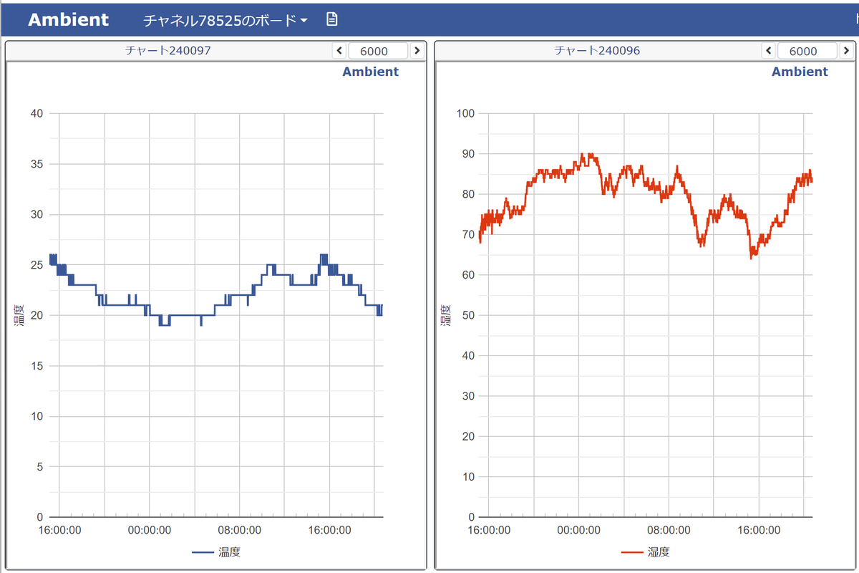Click previous arrow on チャート240096
This screenshot has width=859, height=573.
(770, 51)
